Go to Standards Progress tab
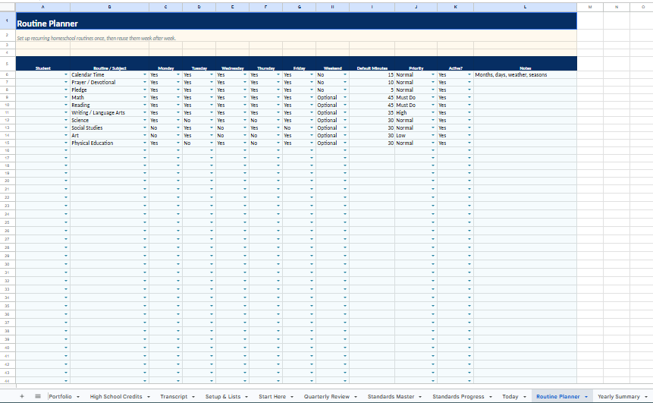 click(x=458, y=396)
